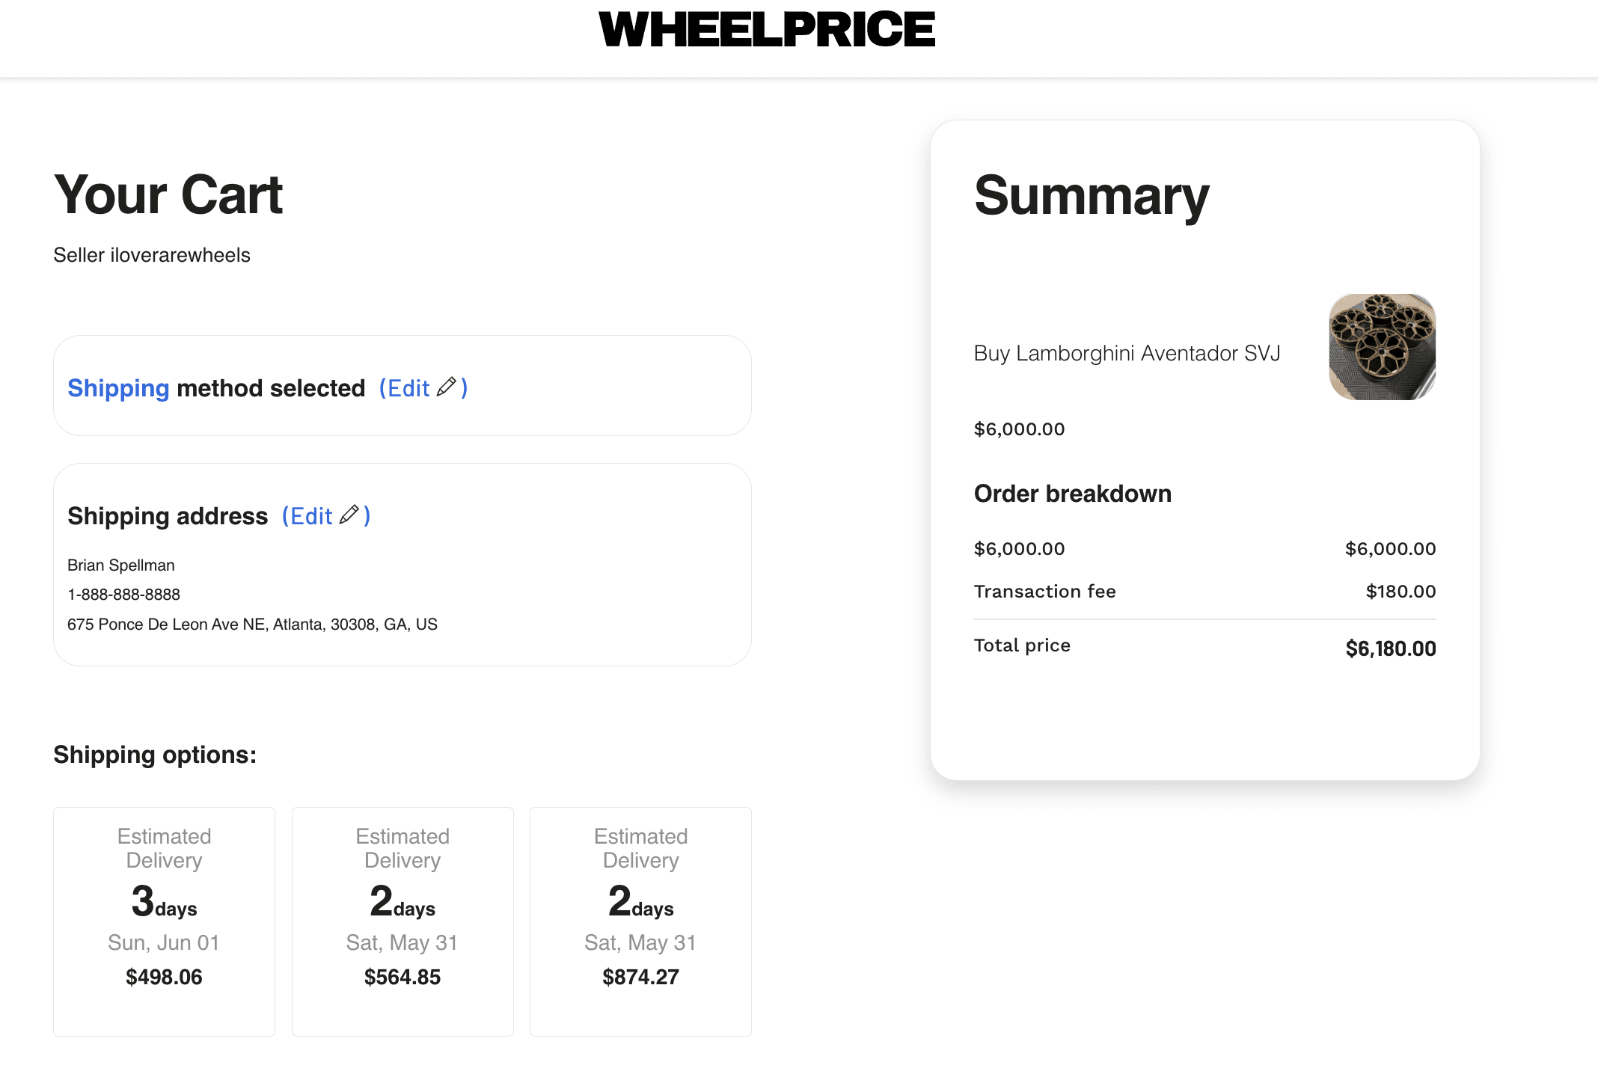This screenshot has height=1080, width=1598.
Task: Click seller name iloverarewheels
Action: point(151,254)
